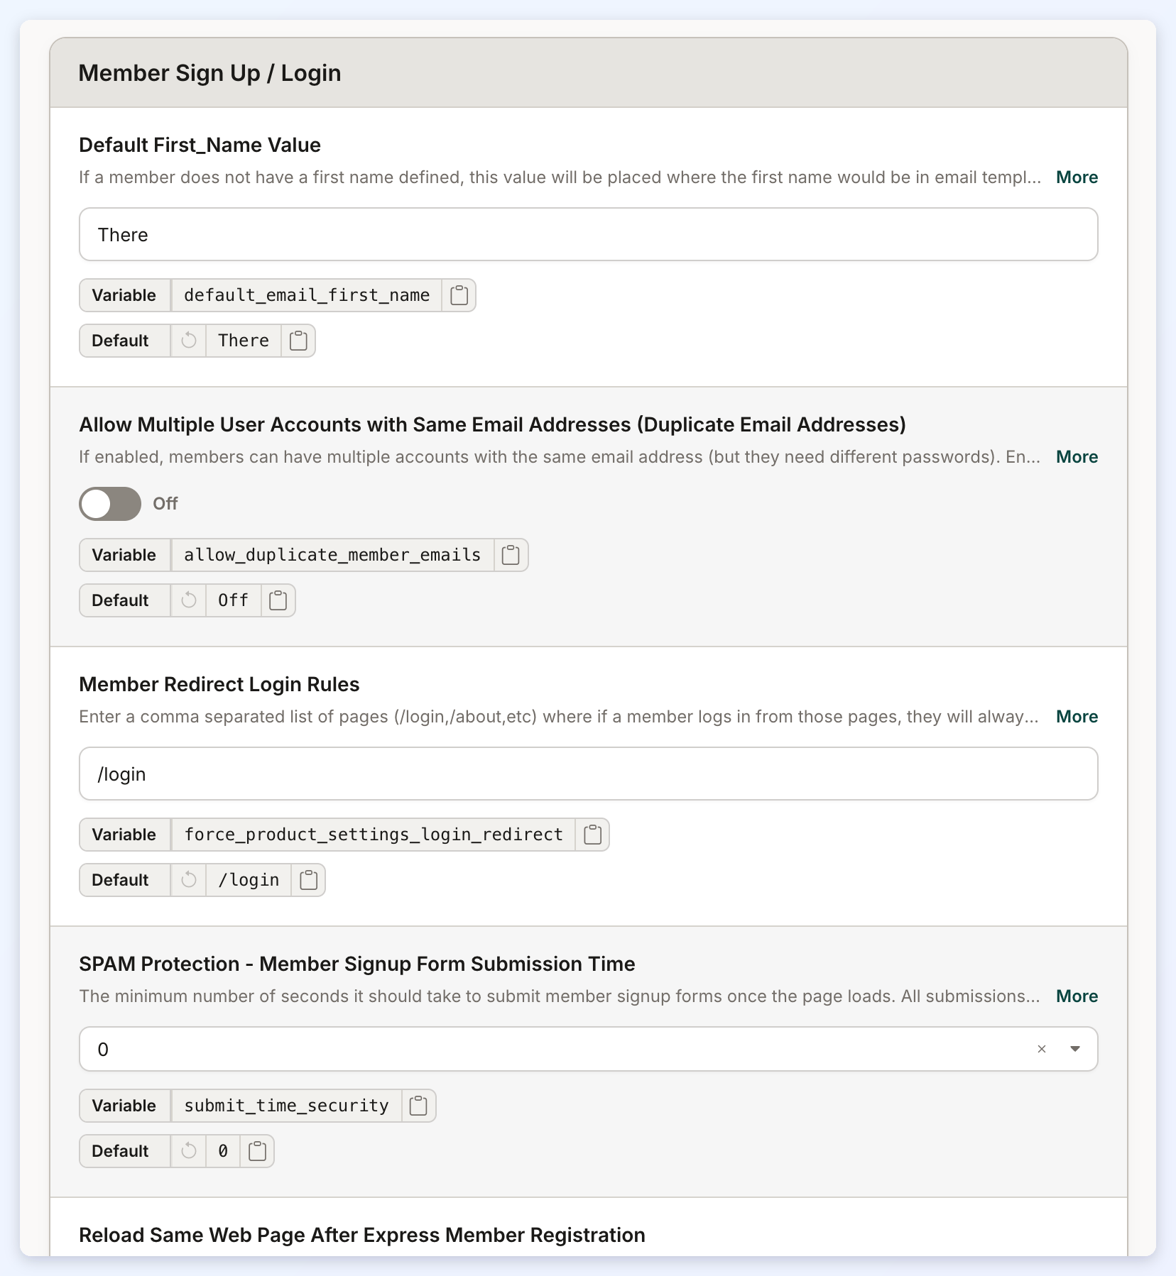
Task: Copy the default '/login' value
Action: [x=308, y=880]
